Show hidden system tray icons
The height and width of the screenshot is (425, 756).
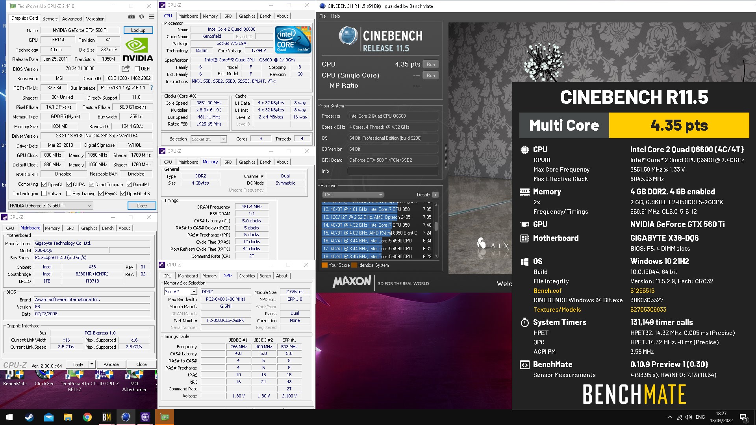point(669,417)
